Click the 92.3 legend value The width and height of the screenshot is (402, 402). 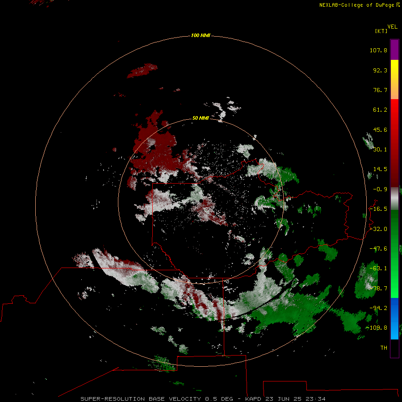(380, 70)
